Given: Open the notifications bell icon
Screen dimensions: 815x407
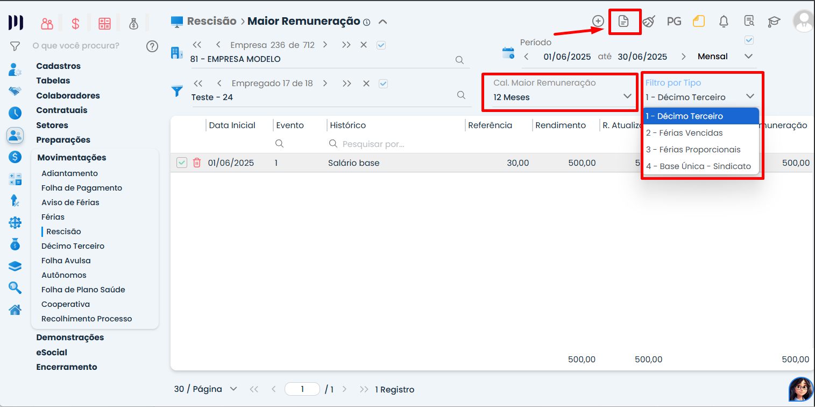Looking at the screenshot, I should pyautogui.click(x=724, y=22).
